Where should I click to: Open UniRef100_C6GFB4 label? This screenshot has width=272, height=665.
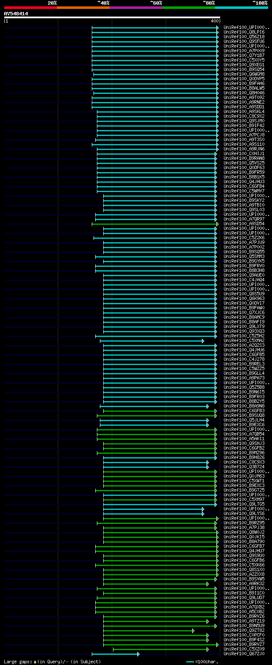click(244, 186)
